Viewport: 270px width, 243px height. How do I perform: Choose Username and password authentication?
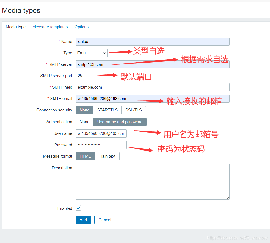click(120, 122)
